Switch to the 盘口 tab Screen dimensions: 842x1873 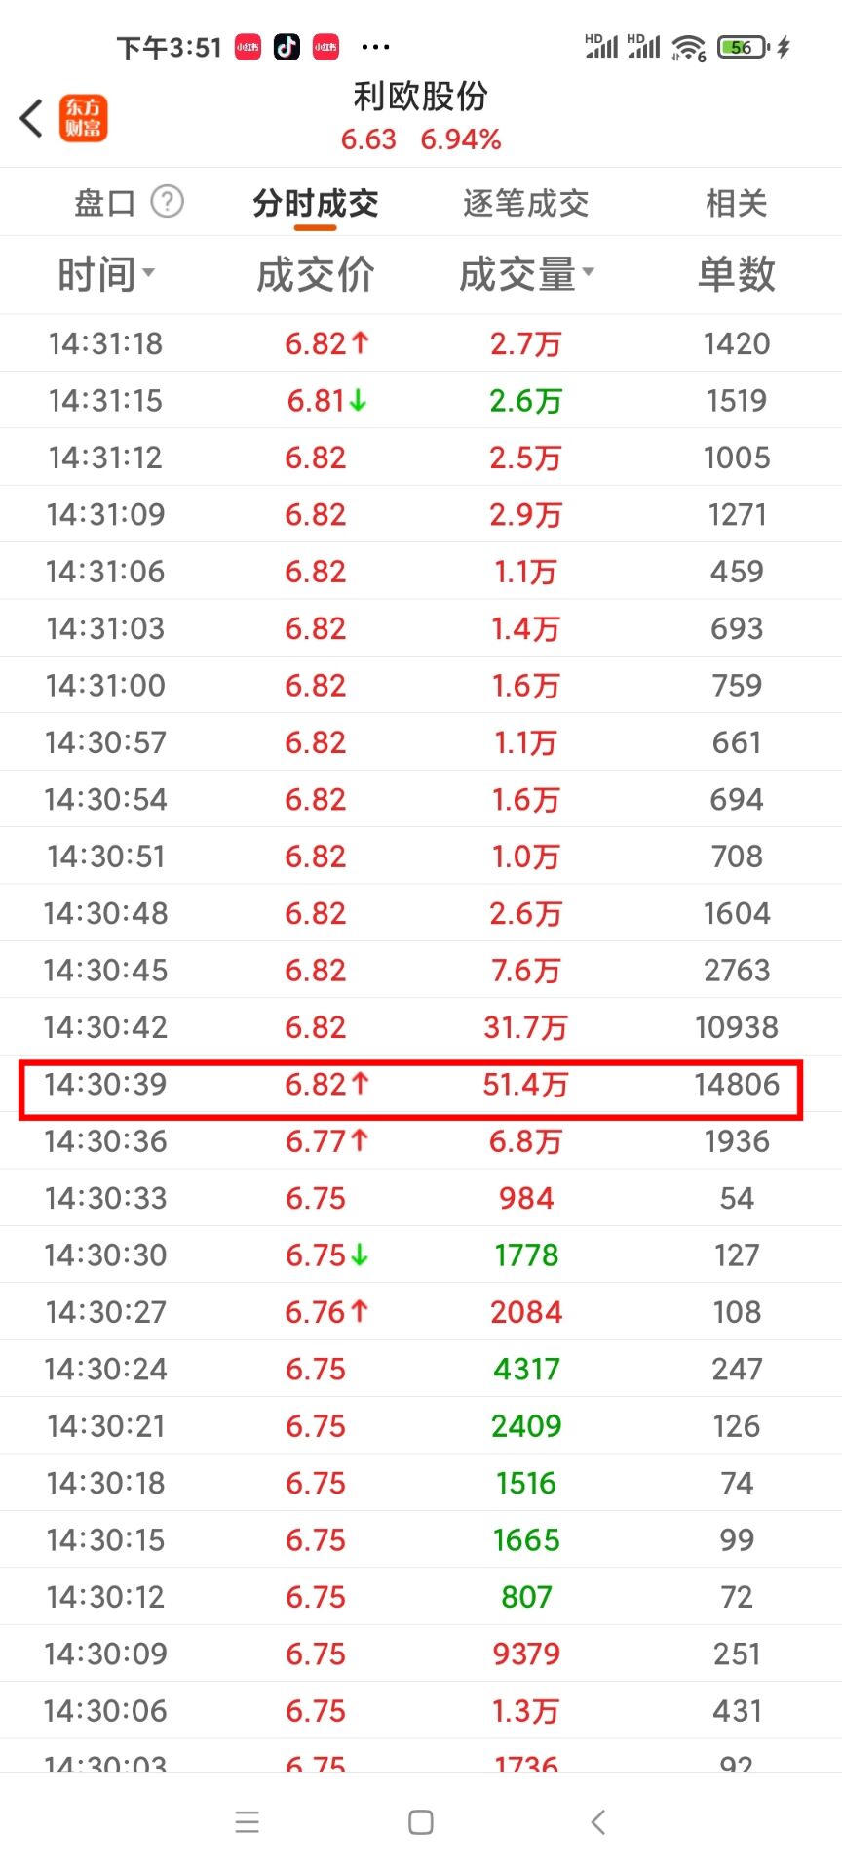pyautogui.click(x=104, y=203)
